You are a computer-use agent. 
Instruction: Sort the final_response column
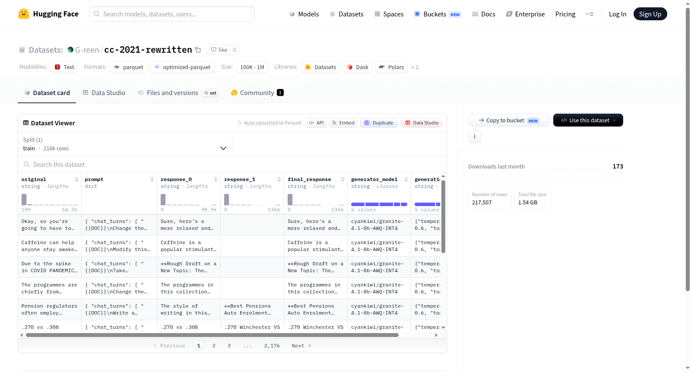(x=342, y=179)
